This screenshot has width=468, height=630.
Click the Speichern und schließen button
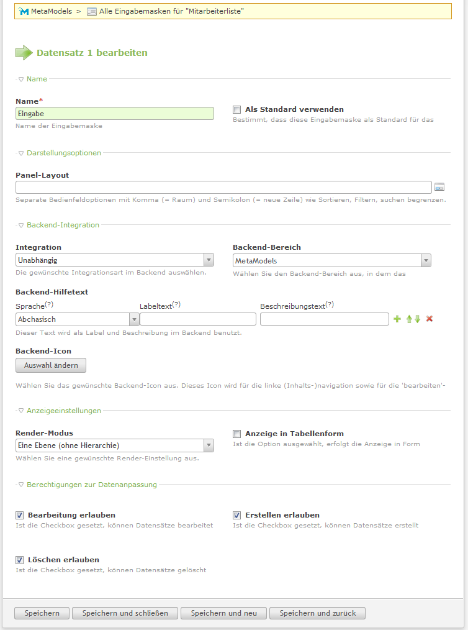[x=125, y=613]
